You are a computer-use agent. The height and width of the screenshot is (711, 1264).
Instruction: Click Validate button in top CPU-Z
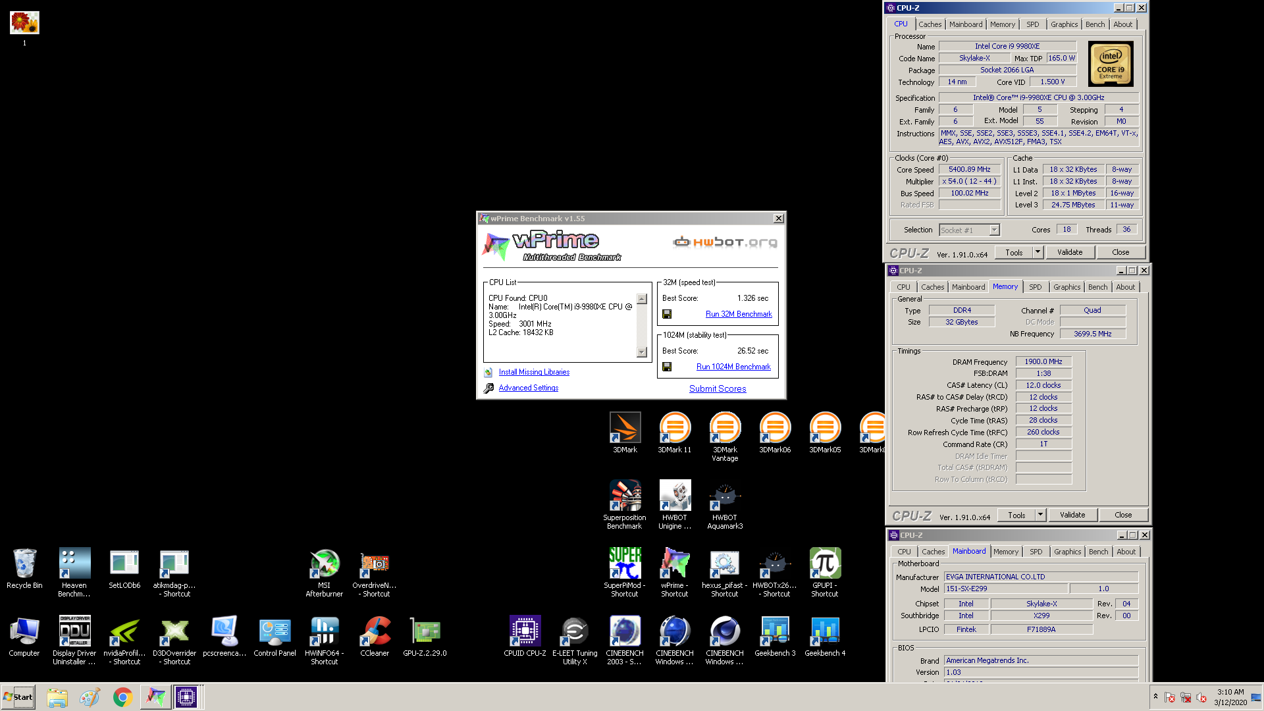point(1070,252)
